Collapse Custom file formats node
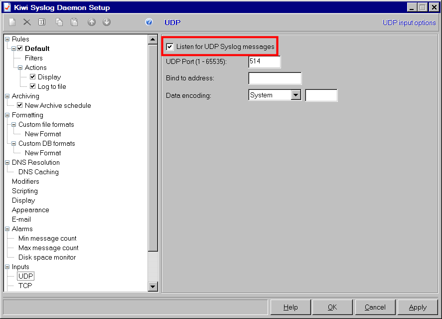Screen dimensions: 442x319 click(13, 124)
